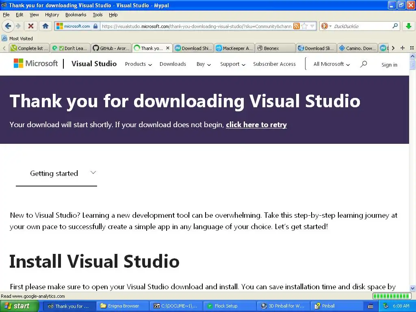Image resolution: width=416 pixels, height=312 pixels.
Task: Switch to the 'Camino. Dow...' tab
Action: pyautogui.click(x=357, y=48)
